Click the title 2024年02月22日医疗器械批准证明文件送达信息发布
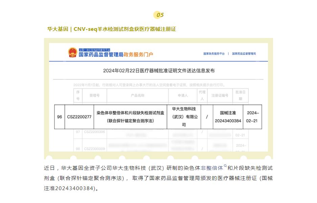Image resolution: width=317 pixels, height=203 pixels. [x=159, y=71]
